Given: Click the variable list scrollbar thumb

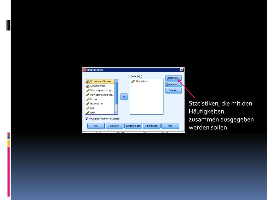Looking at the screenshot, I should coord(116,93).
